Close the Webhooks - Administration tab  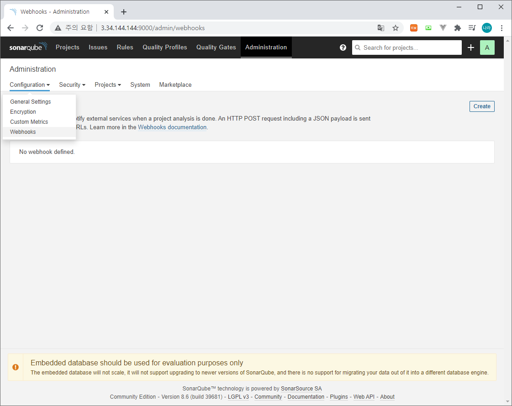tap(106, 12)
